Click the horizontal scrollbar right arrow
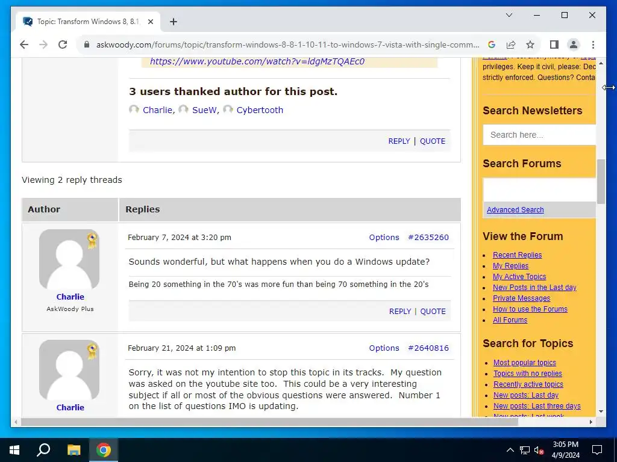This screenshot has width=617, height=462. click(590, 422)
